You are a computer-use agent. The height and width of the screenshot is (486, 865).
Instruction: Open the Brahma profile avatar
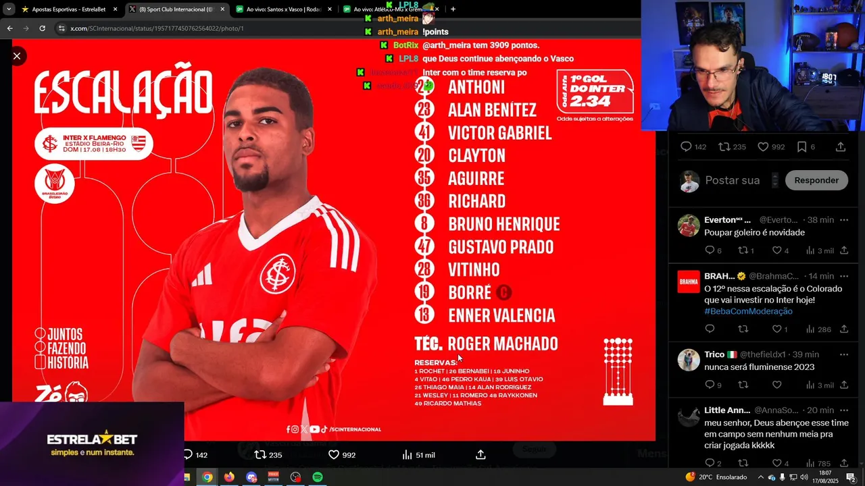point(689,281)
